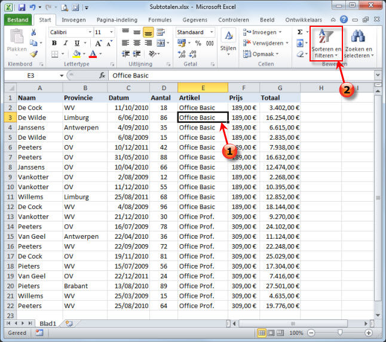Screen dimensions: 386x342
Task: Click the decrease decimal icon
Action: [193, 54]
